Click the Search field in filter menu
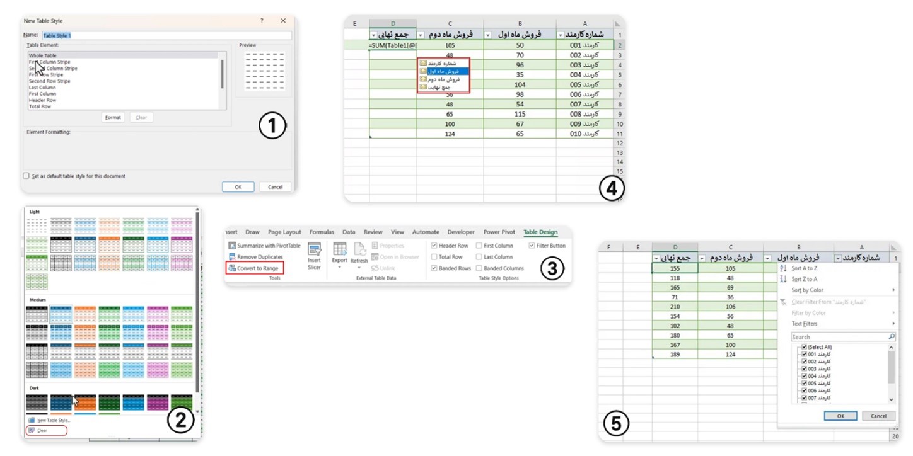The image size is (913, 456). pyautogui.click(x=839, y=337)
